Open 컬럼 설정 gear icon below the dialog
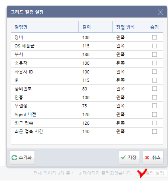The width and height of the screenshot is (168, 182). [x=140, y=173]
